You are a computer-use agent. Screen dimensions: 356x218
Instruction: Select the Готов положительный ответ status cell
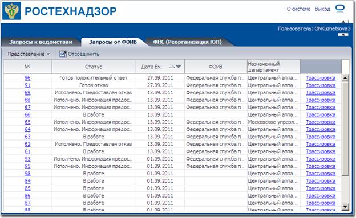click(x=94, y=78)
